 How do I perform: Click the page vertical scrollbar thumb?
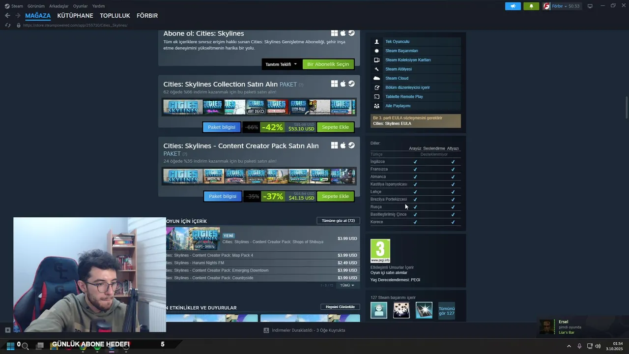[626, 108]
